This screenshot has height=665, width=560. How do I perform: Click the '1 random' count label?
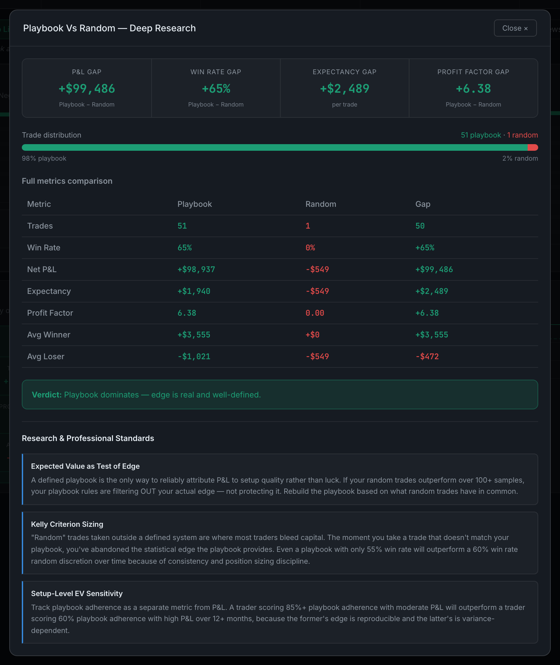[x=523, y=135]
